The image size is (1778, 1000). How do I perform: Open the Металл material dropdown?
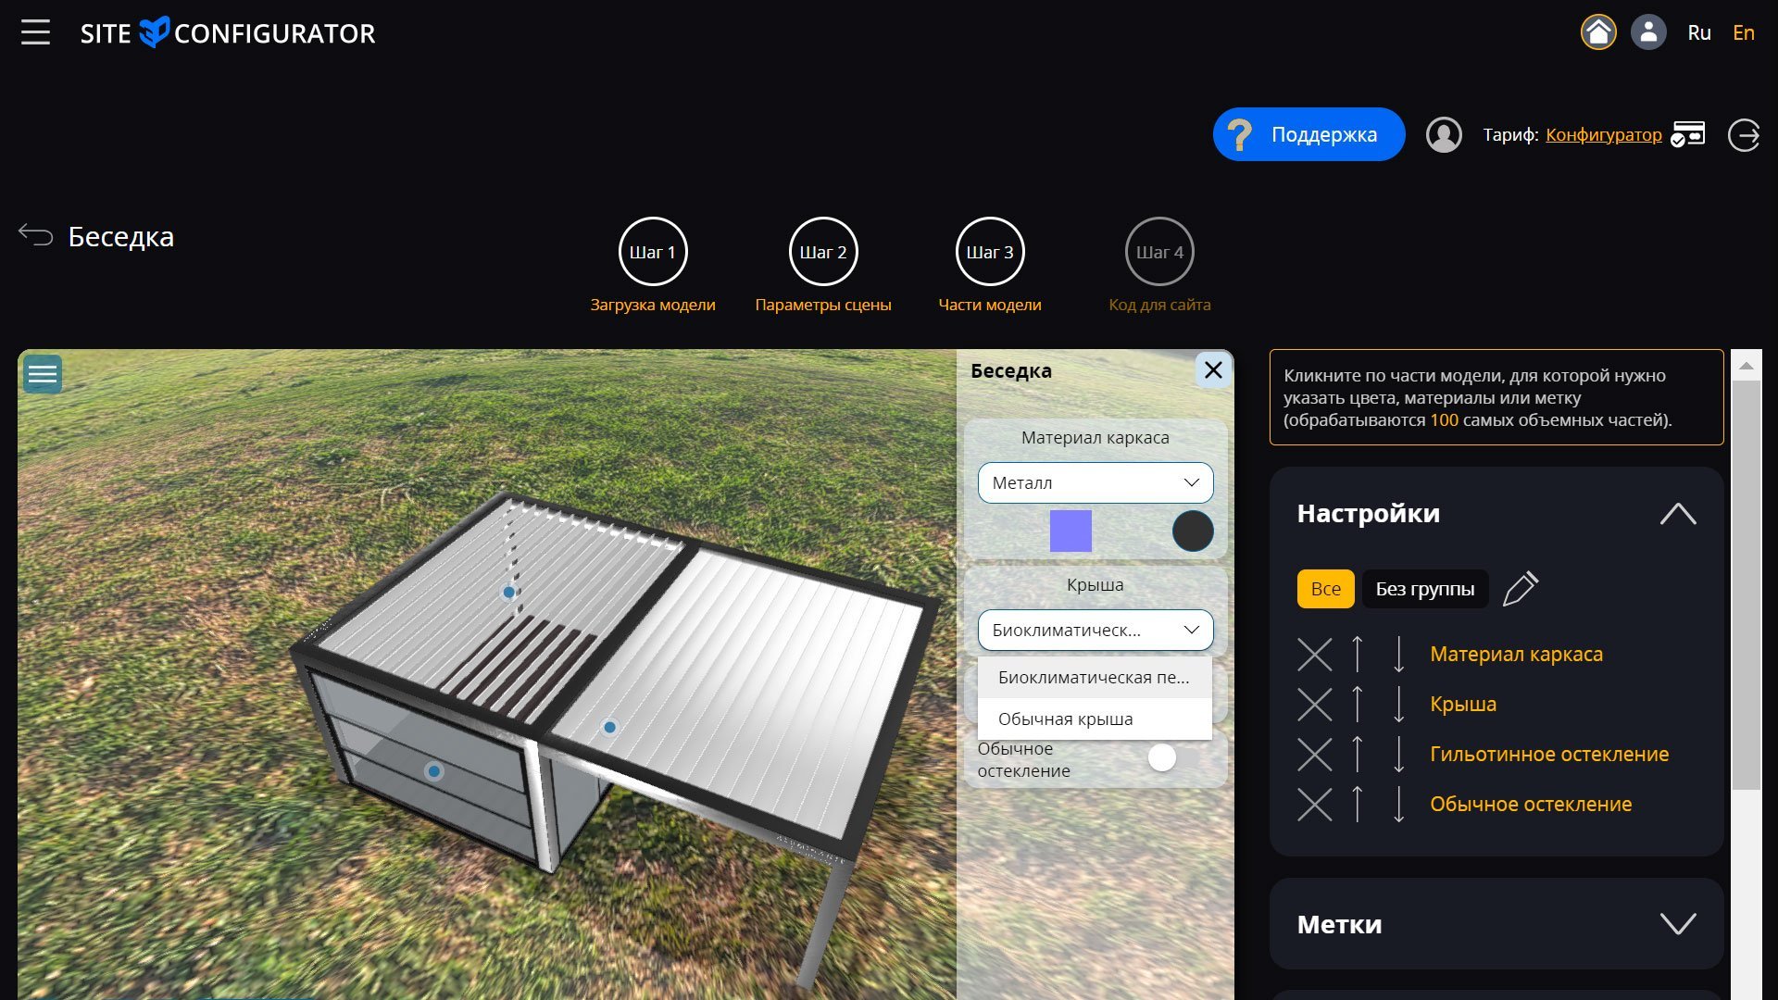[x=1095, y=482]
